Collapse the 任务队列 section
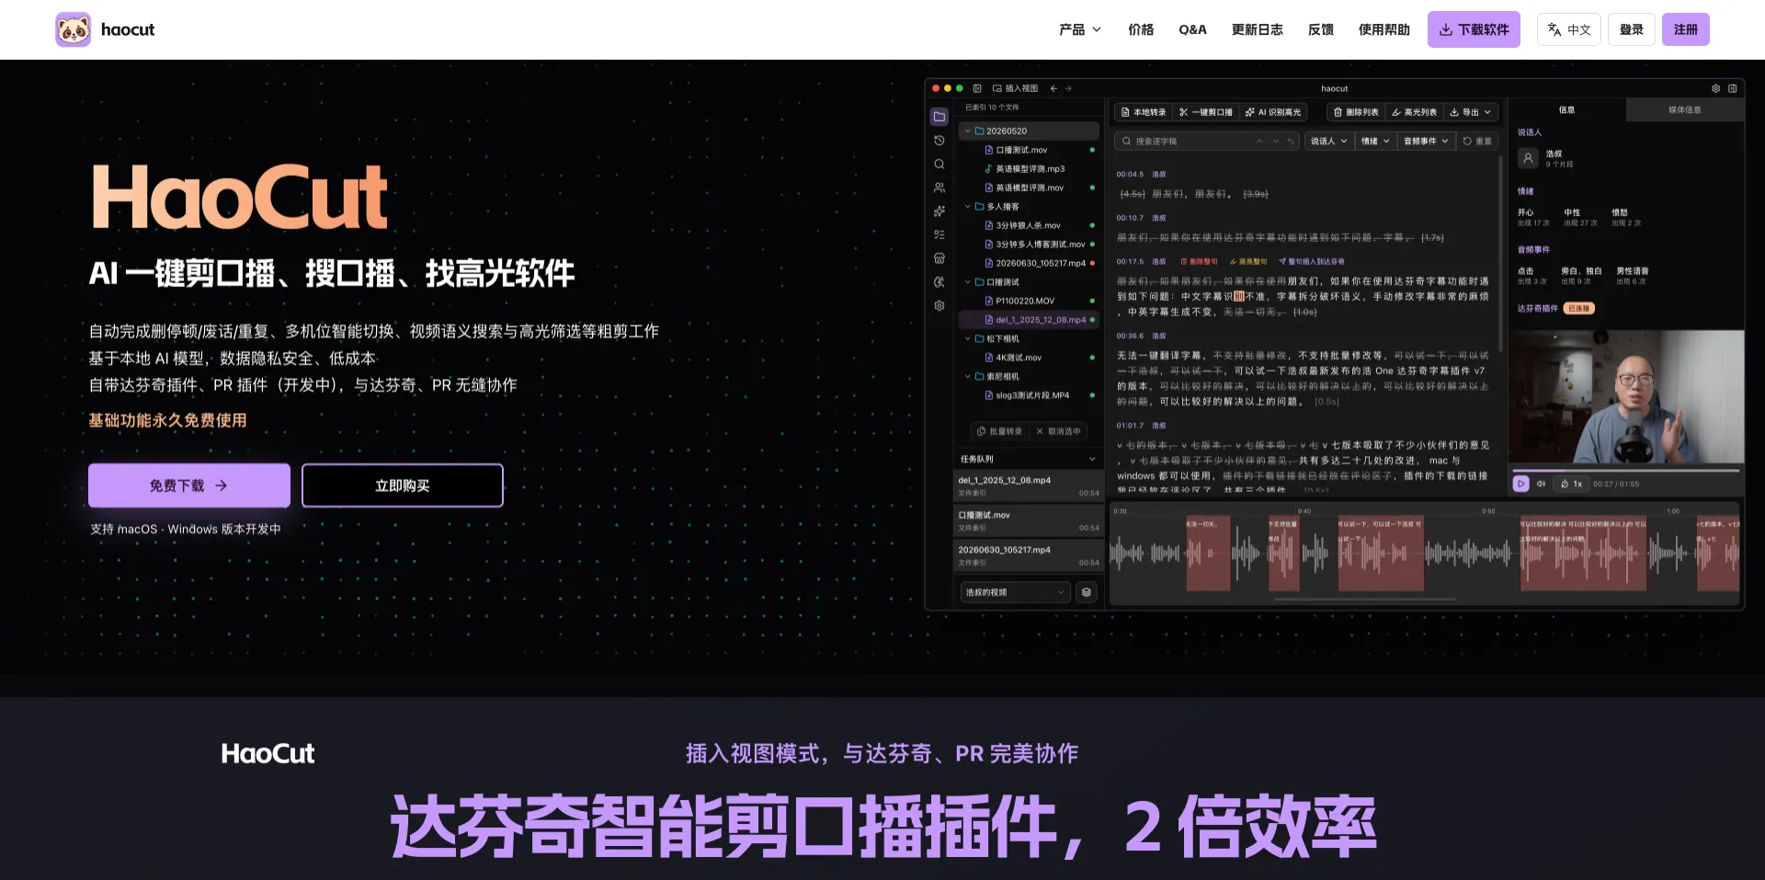The image size is (1765, 880). click(x=1092, y=459)
